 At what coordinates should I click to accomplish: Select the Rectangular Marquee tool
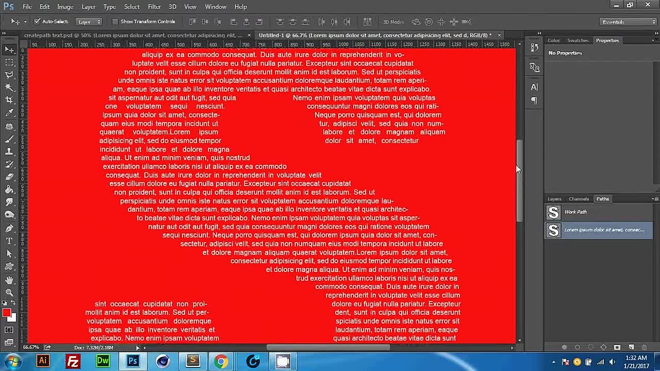9,62
